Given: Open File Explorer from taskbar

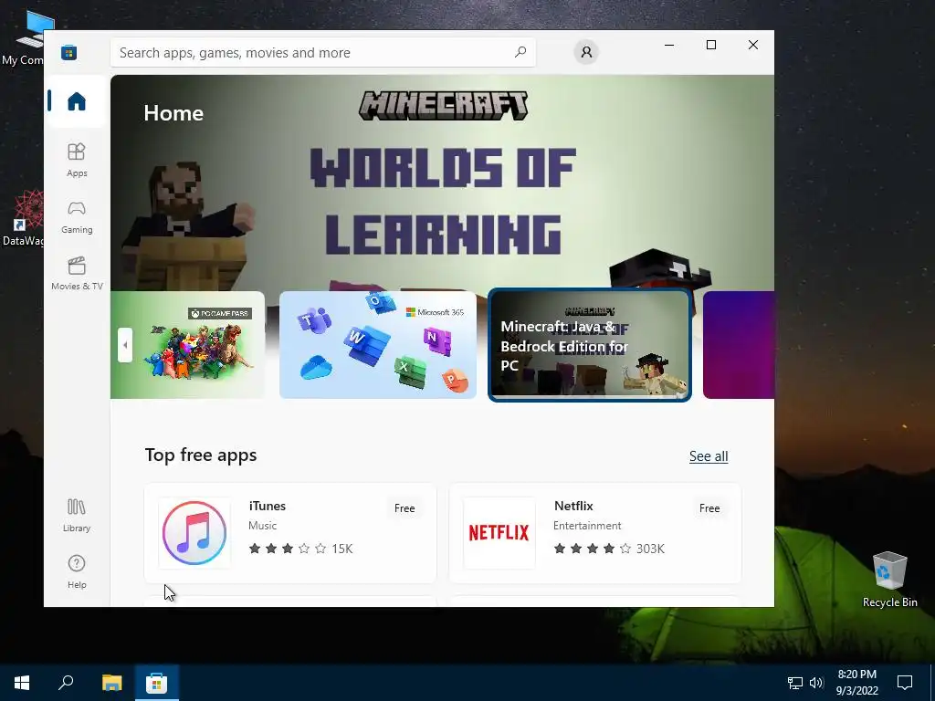Looking at the screenshot, I should click(x=111, y=683).
